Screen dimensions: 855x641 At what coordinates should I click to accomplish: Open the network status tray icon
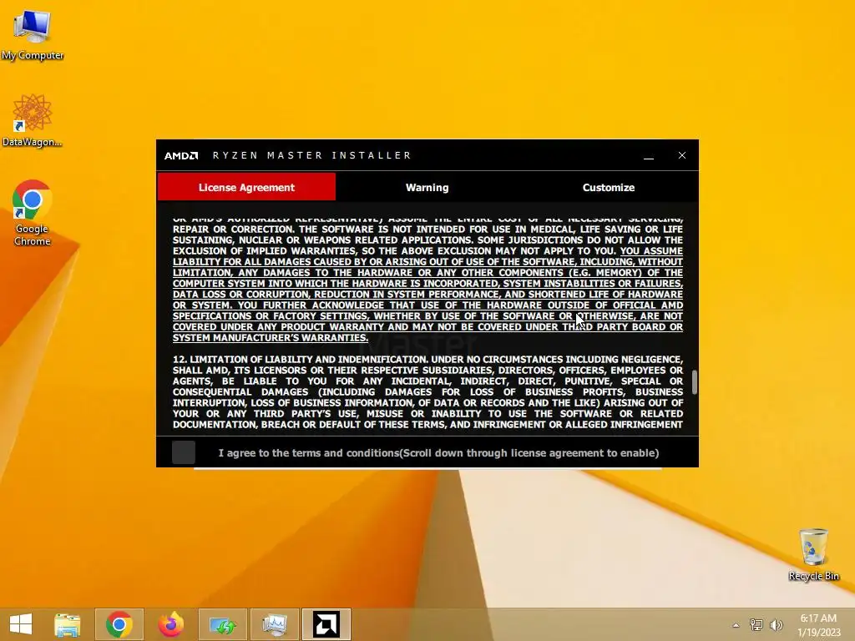point(756,624)
